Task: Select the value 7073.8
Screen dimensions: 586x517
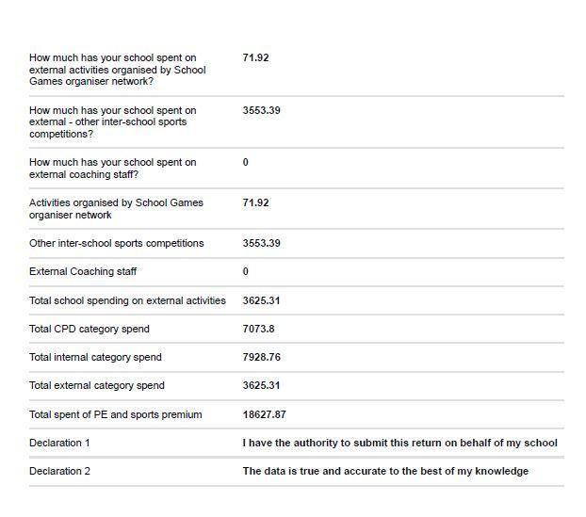Action: coord(258,329)
